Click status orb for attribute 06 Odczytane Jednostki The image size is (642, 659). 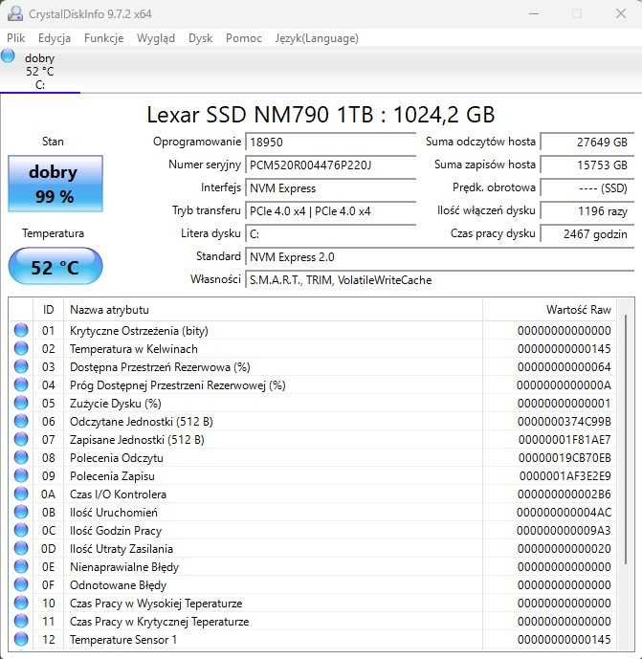(x=21, y=421)
